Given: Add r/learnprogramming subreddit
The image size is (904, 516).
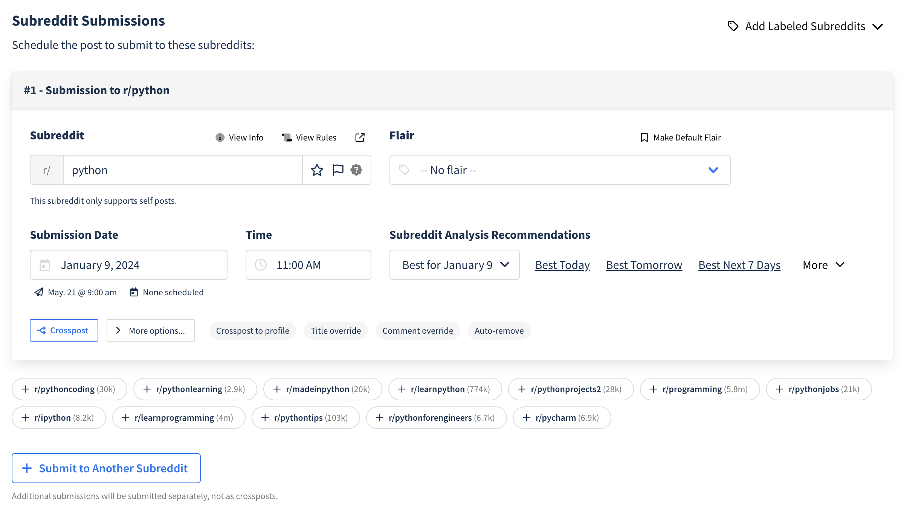Looking at the screenshot, I should click(x=179, y=418).
